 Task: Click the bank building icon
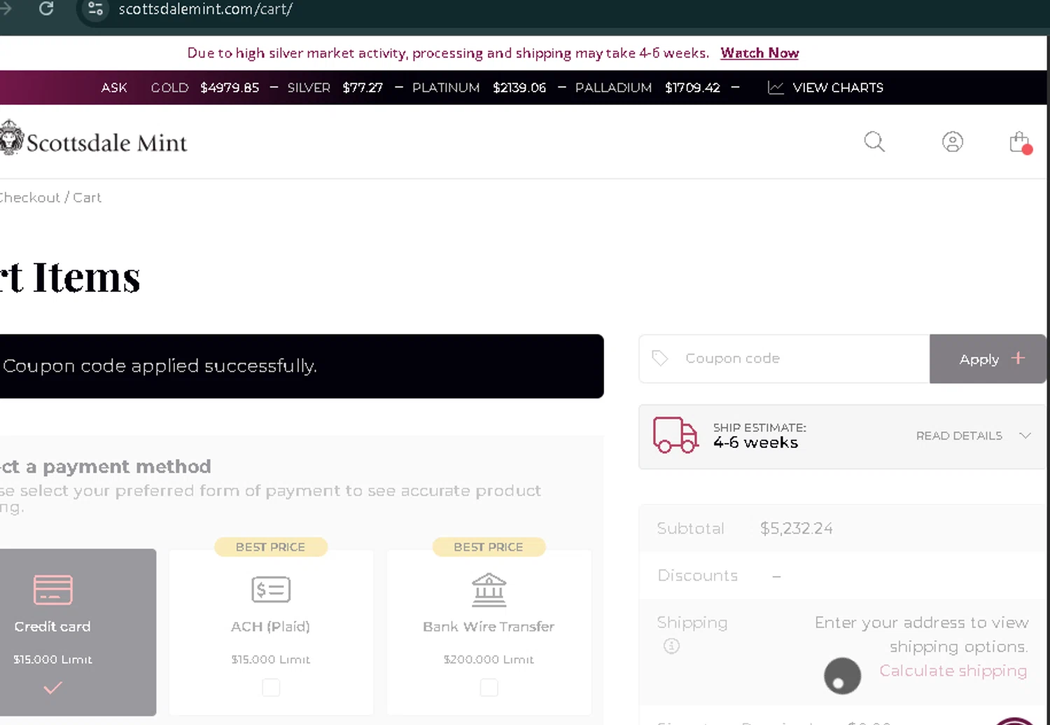[x=489, y=589]
